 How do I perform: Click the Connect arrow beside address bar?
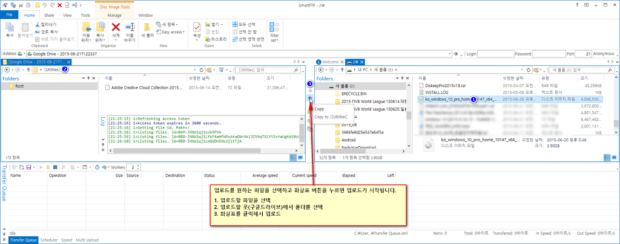point(455,54)
